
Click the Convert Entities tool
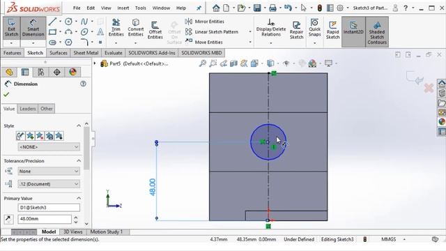136,28
